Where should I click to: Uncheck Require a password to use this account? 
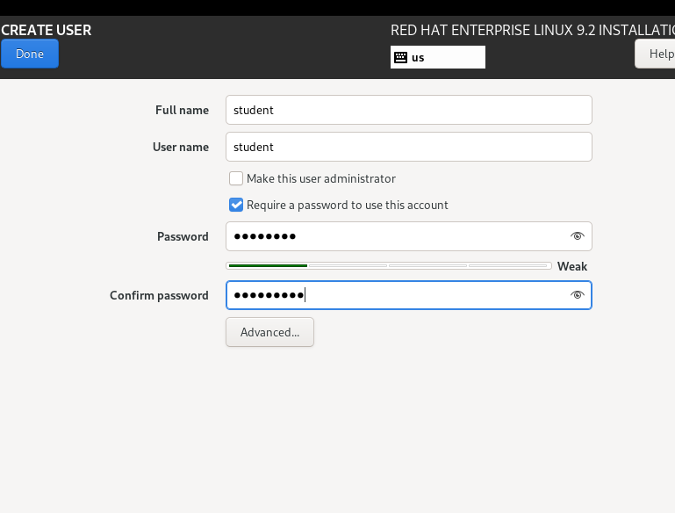coord(236,205)
